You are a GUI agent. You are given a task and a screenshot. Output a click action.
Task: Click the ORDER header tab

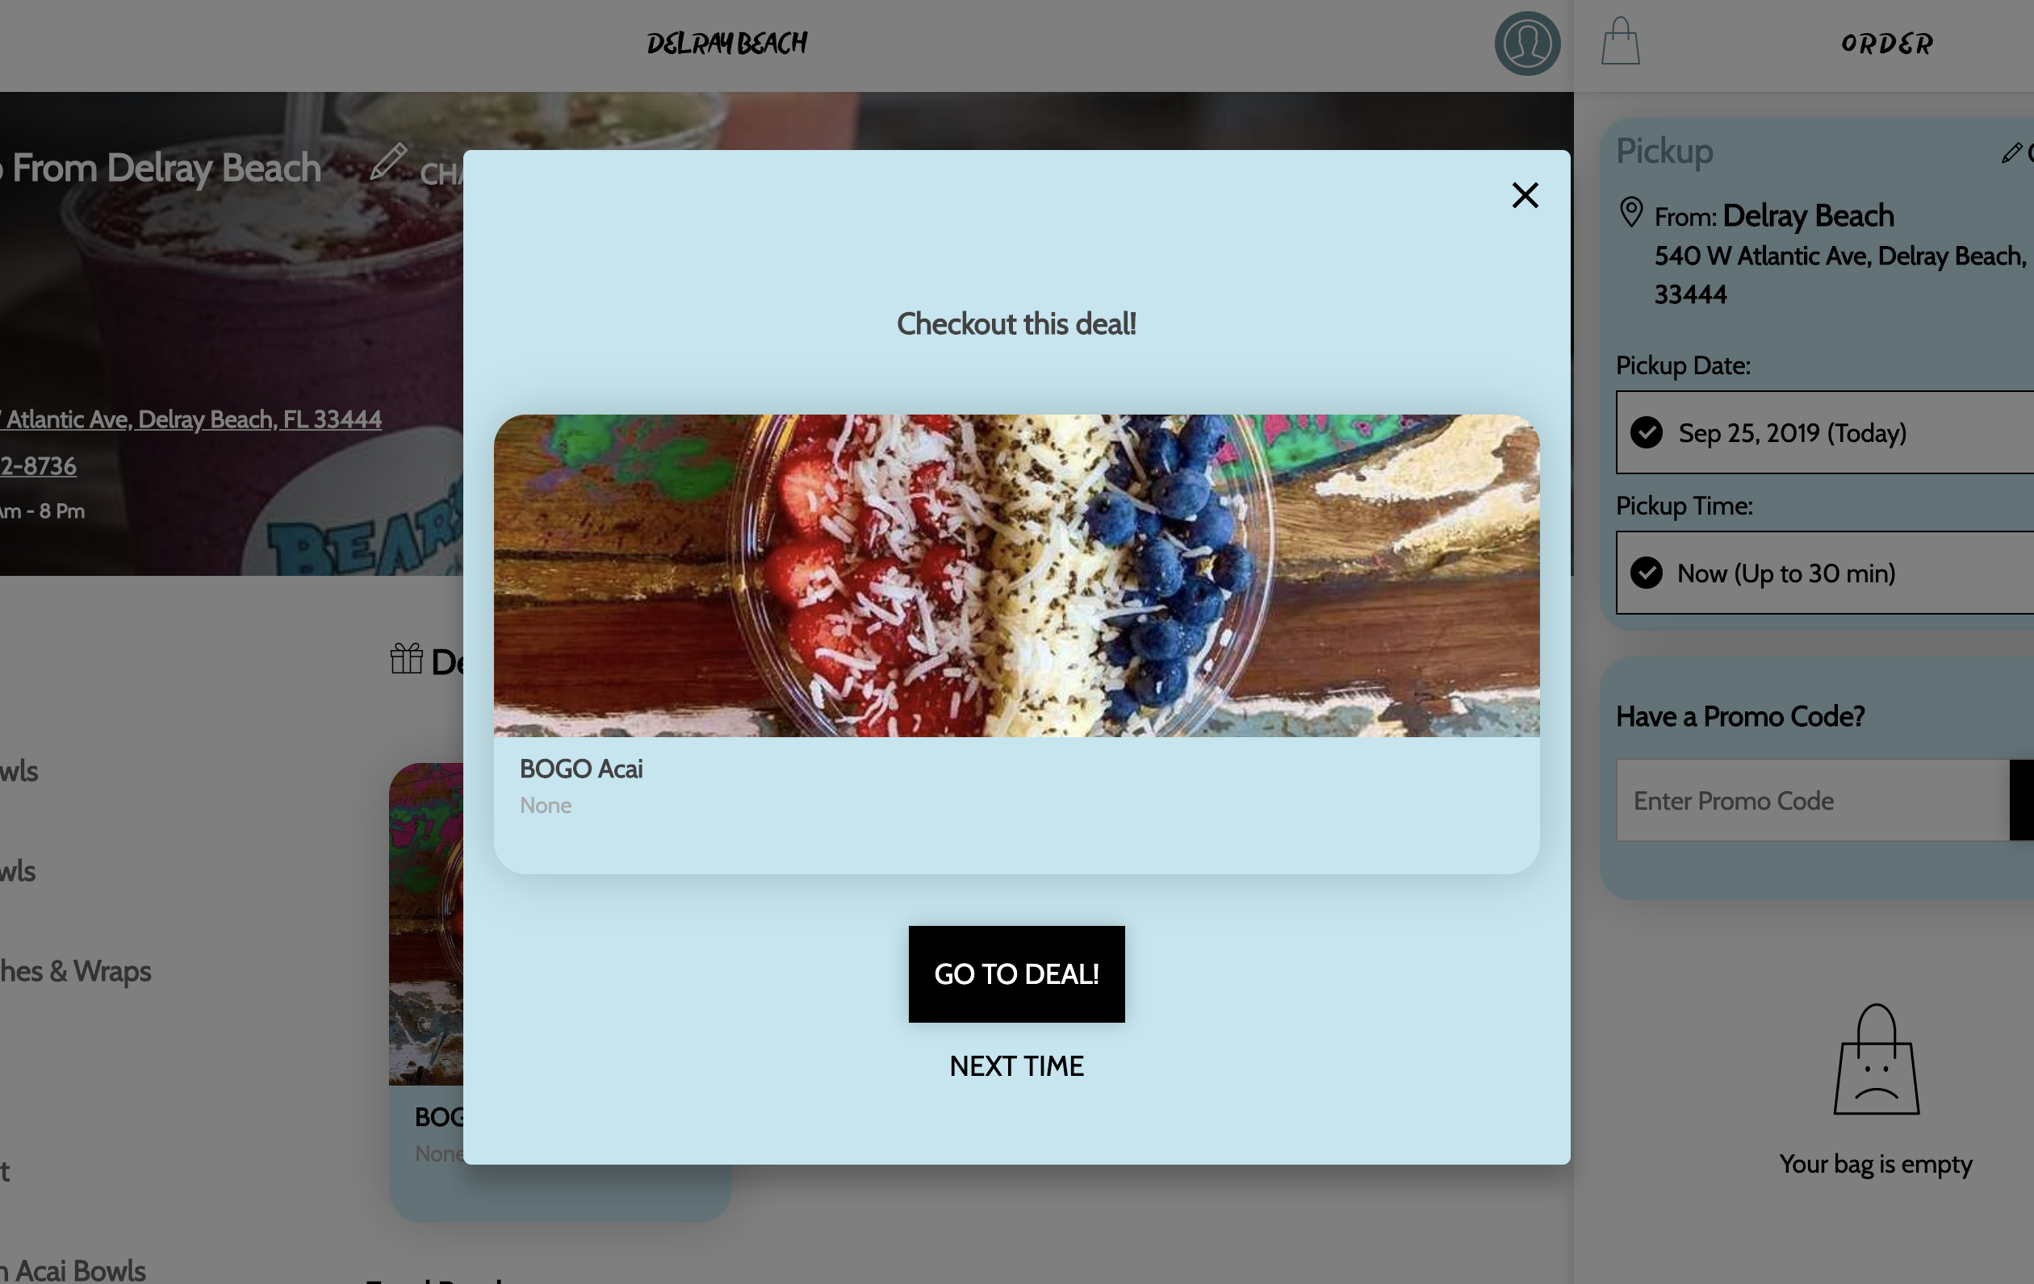coord(1886,44)
